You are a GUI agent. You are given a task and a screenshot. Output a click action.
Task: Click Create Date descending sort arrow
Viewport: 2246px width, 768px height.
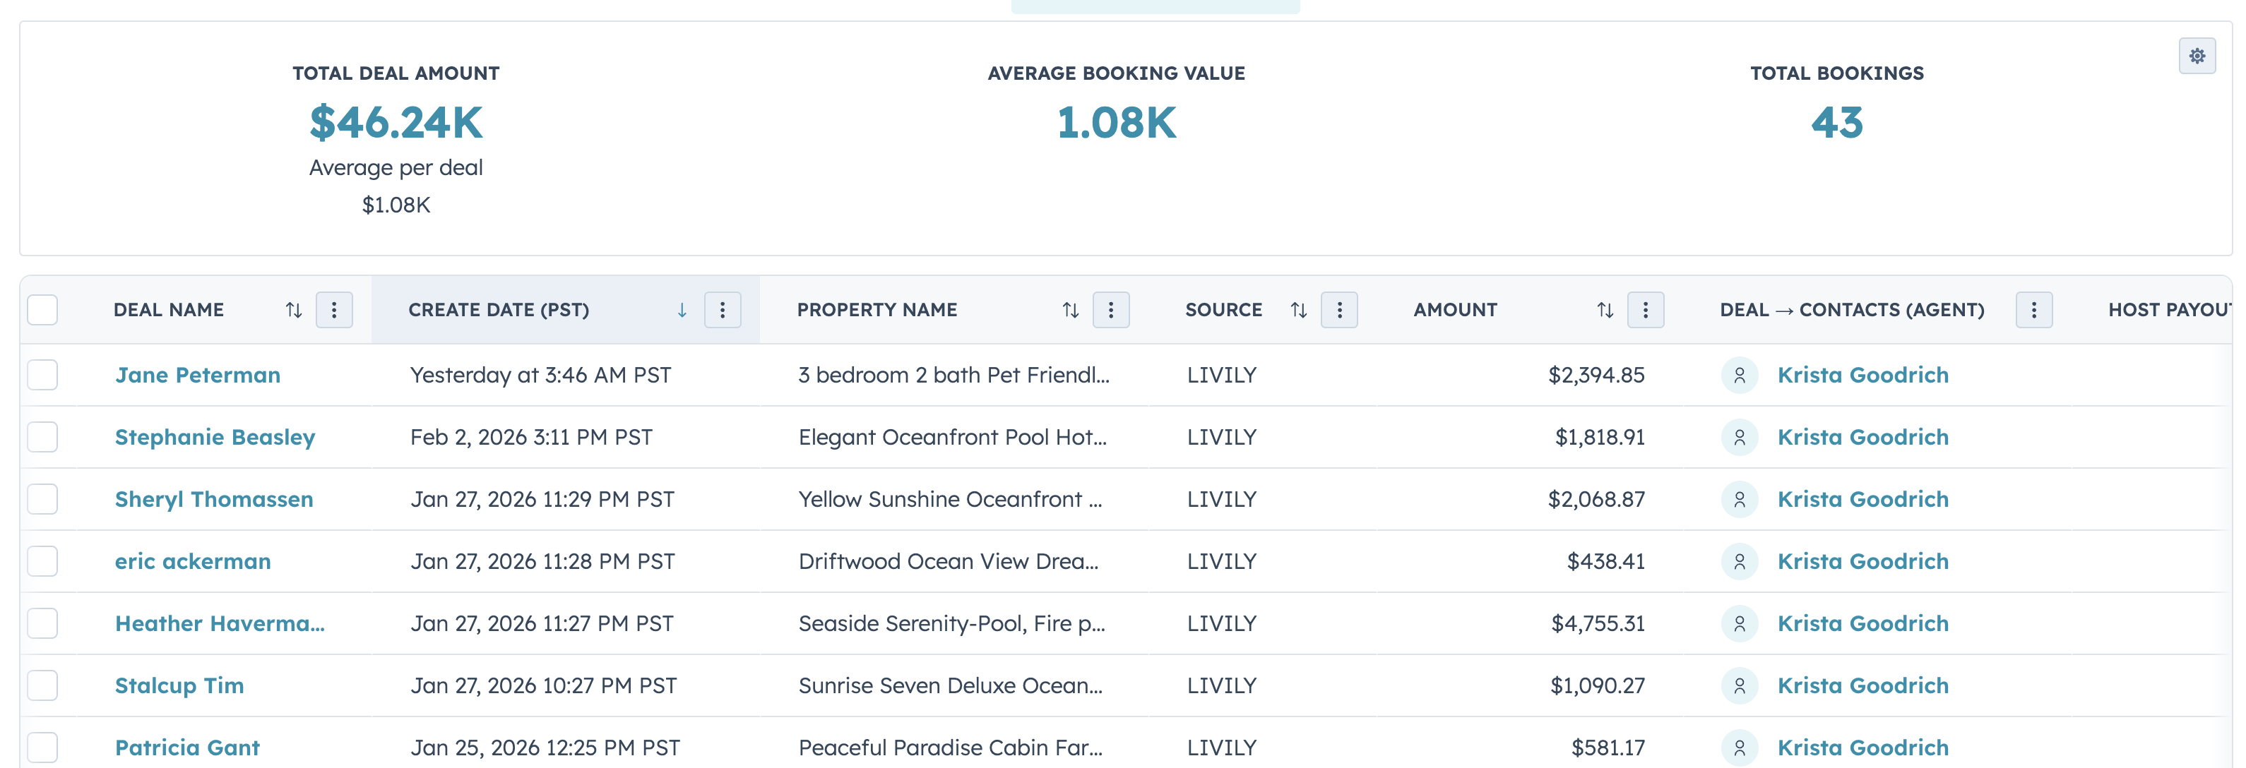coord(682,311)
